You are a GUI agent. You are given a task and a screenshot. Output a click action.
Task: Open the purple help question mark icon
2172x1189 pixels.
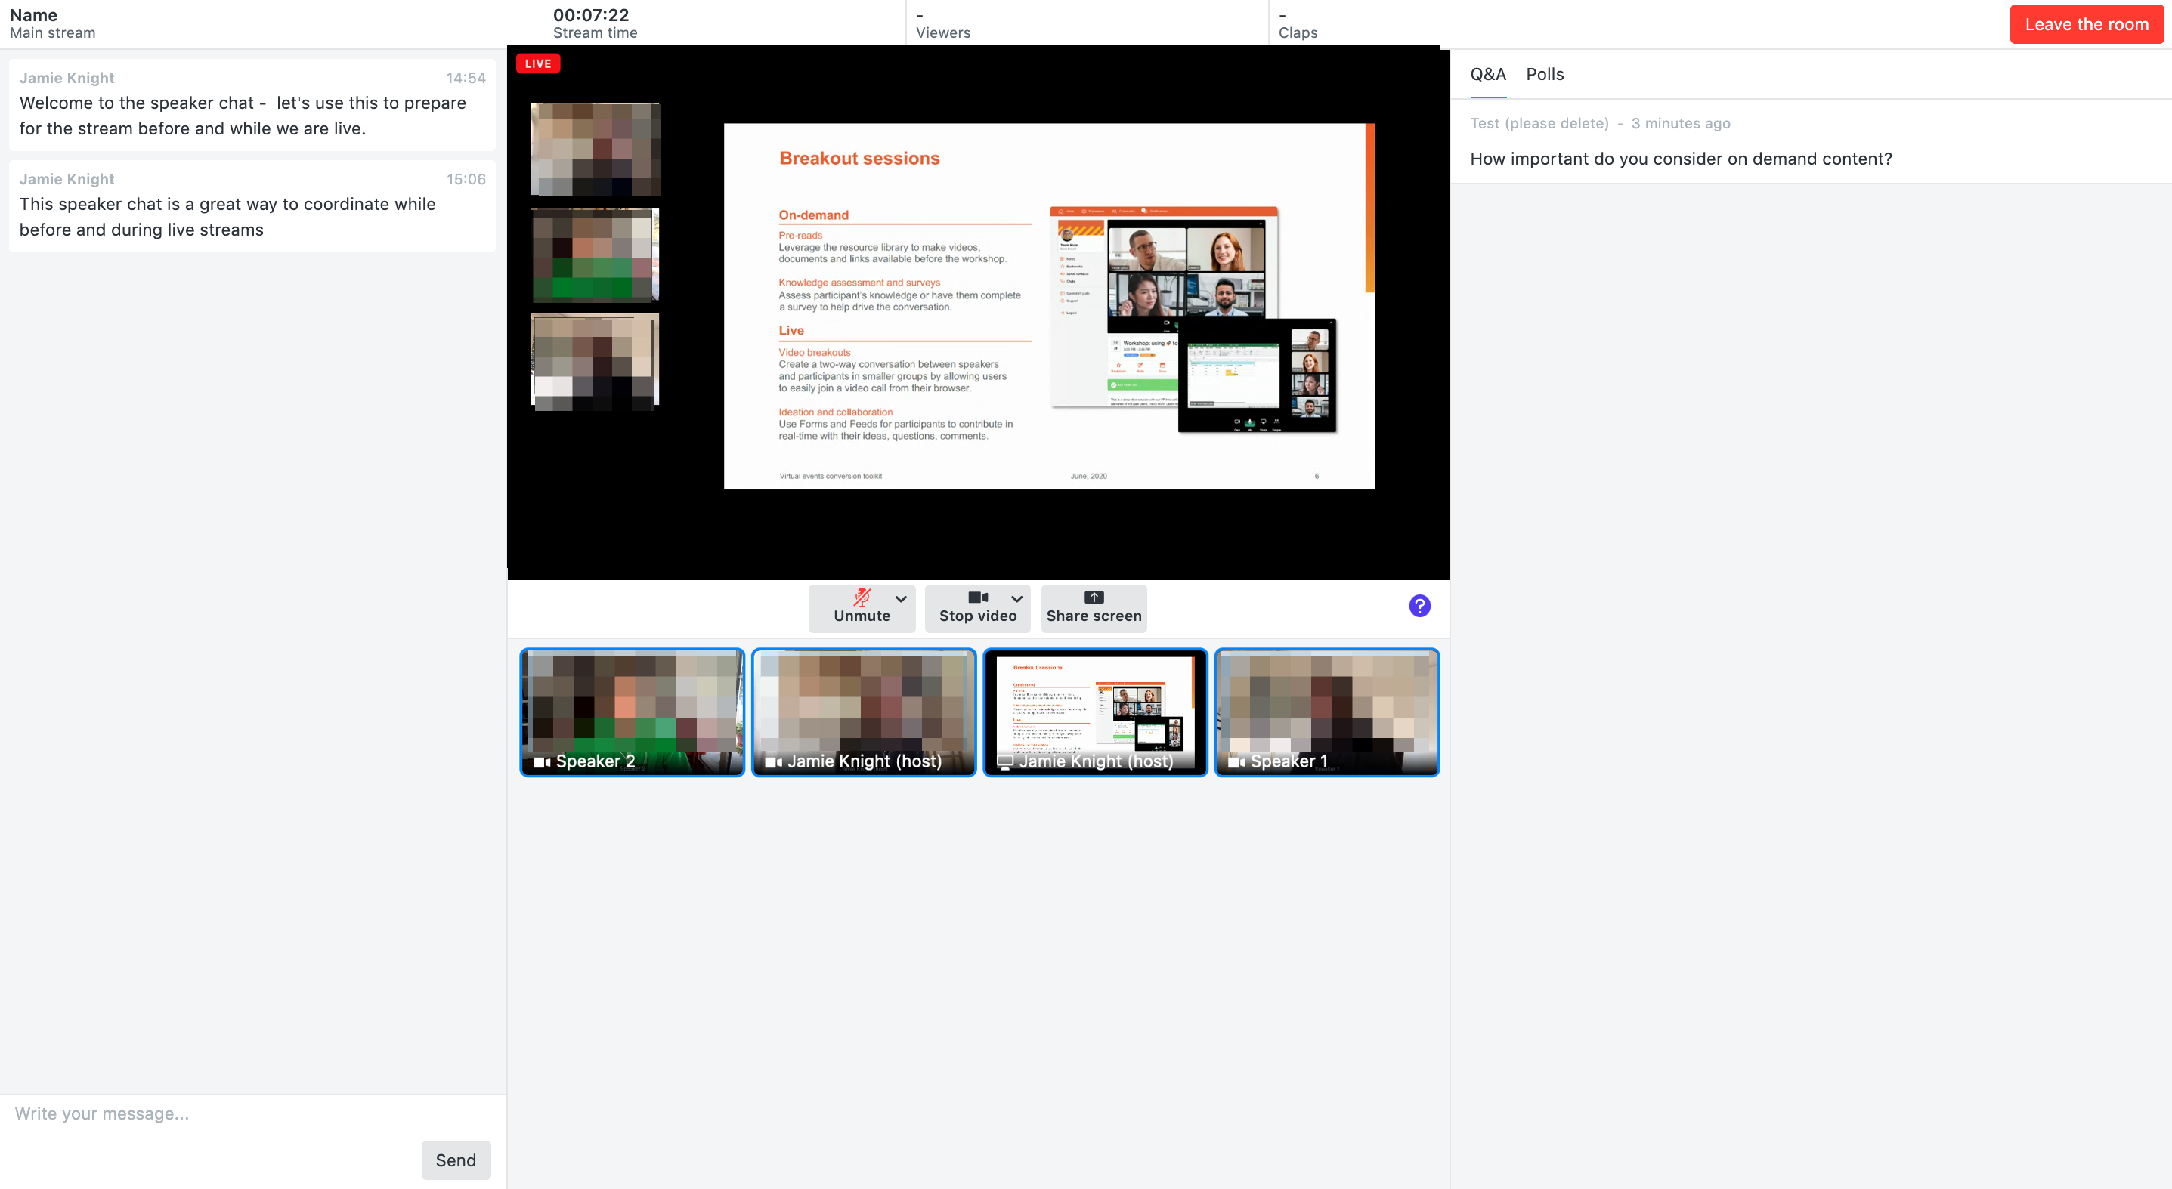1419,606
